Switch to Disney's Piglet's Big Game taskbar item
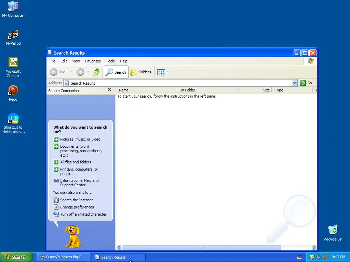 click(63, 257)
